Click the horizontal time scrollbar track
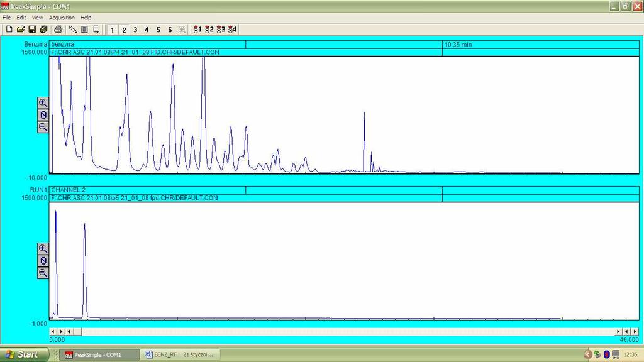 348,332
